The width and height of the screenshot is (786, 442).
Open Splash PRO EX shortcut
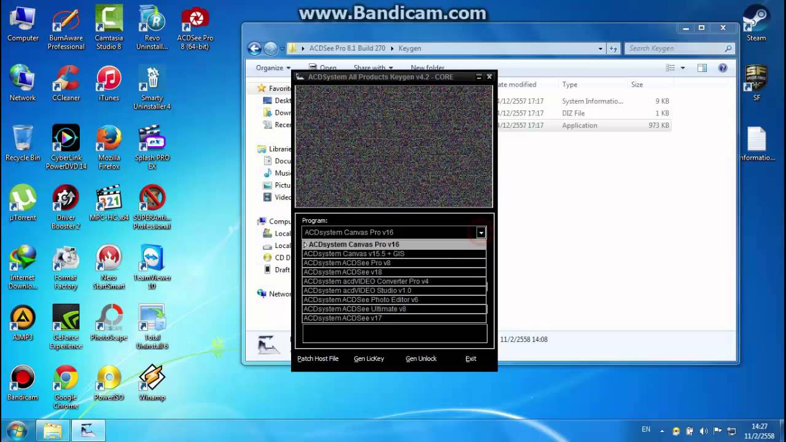pos(152,147)
